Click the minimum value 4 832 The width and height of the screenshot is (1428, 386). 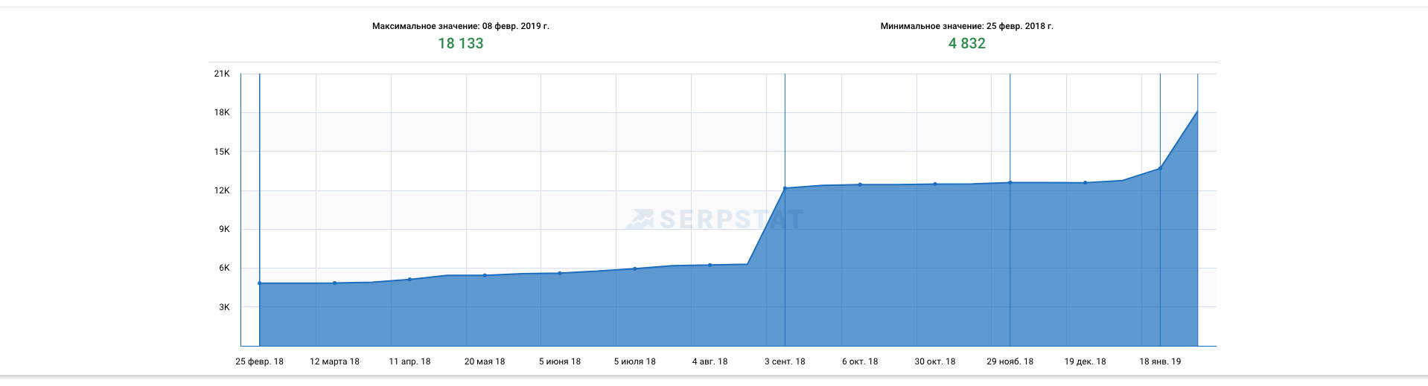[966, 44]
